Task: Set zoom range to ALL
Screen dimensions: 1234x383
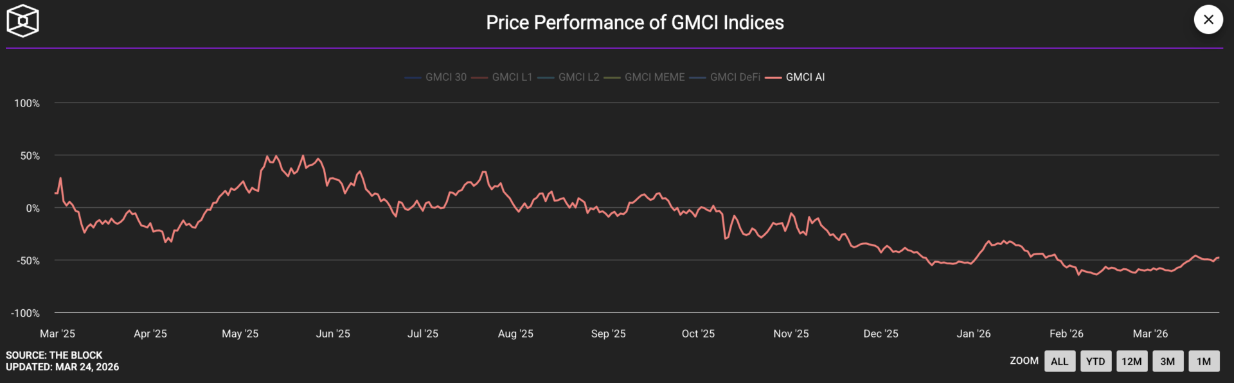Action: [x=1059, y=361]
